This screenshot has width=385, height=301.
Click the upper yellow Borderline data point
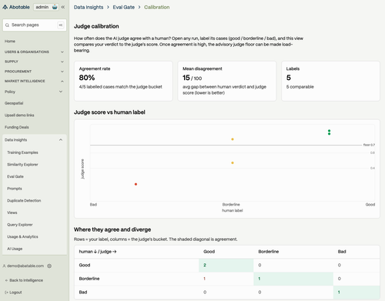(233, 139)
